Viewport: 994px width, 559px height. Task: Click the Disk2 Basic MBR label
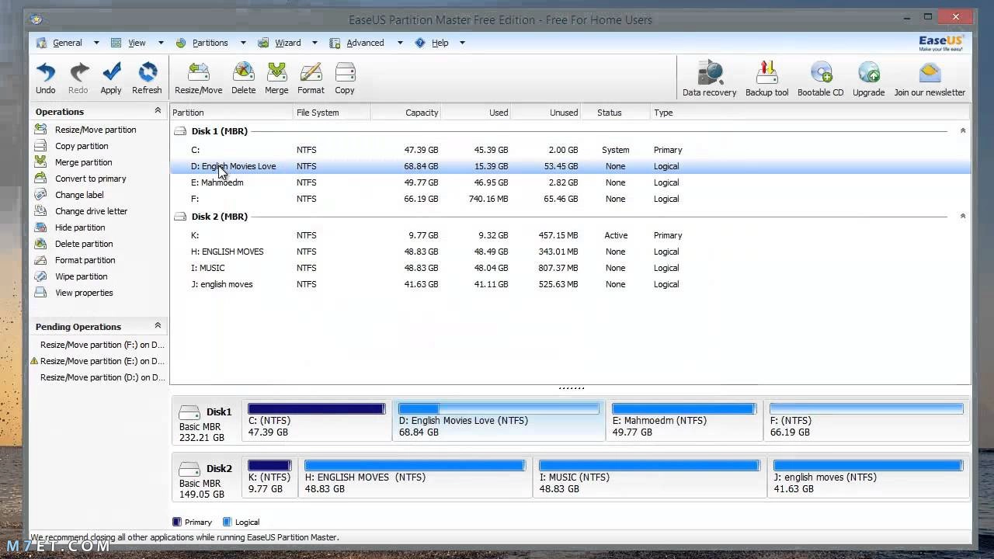(x=207, y=480)
